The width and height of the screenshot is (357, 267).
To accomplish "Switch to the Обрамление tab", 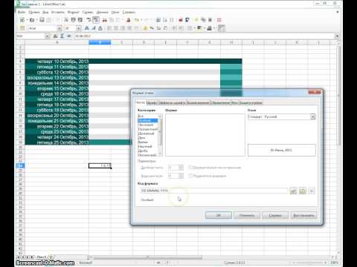I will point(221,102).
